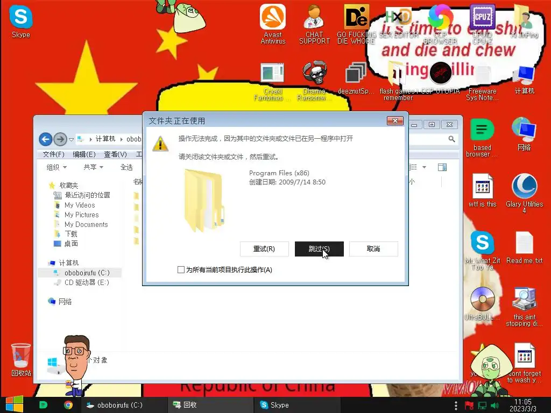Select My Videos in navigation pane
This screenshot has width=551, height=413.
tap(80, 205)
